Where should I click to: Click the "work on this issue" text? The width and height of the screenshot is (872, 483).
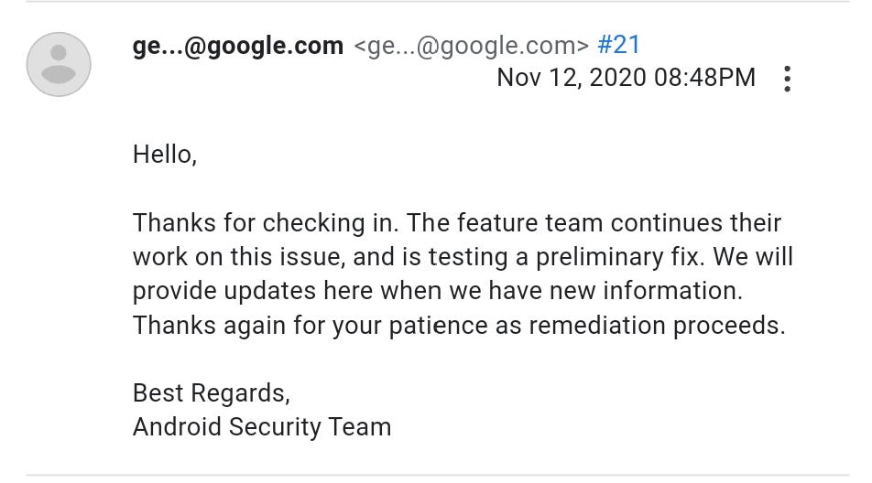(239, 257)
